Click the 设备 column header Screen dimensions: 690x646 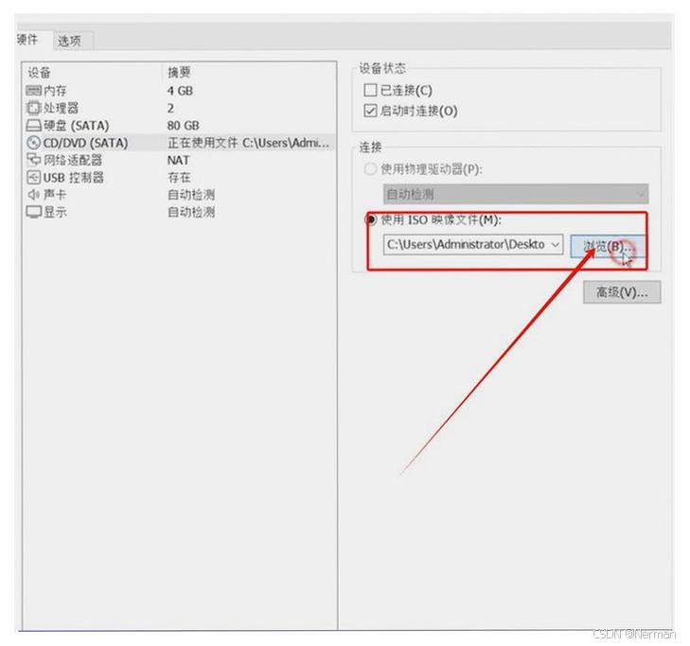39,73
